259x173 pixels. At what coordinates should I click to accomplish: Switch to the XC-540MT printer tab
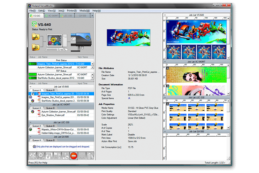[x=51, y=16]
